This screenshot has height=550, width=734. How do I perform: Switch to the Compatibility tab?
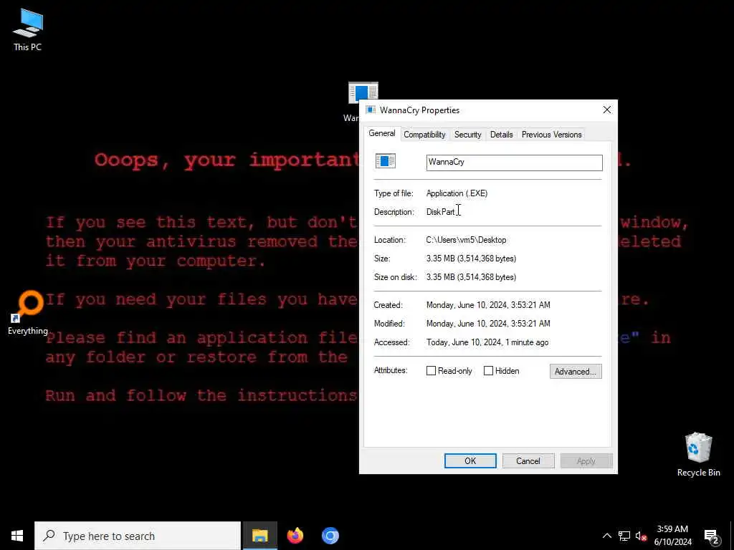[424, 135]
